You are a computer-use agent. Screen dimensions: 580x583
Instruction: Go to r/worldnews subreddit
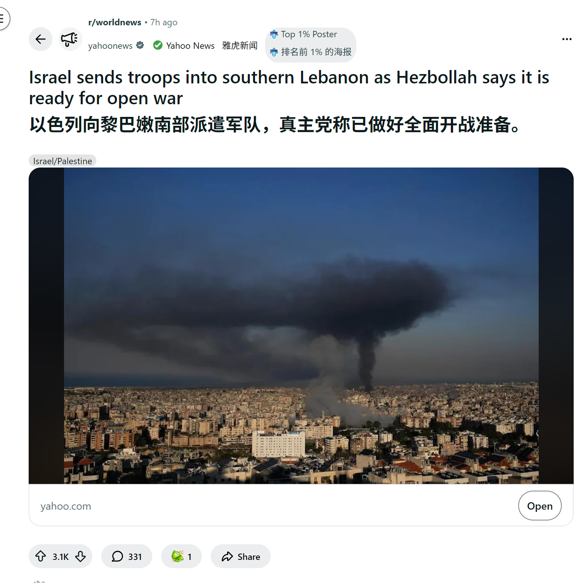click(115, 22)
